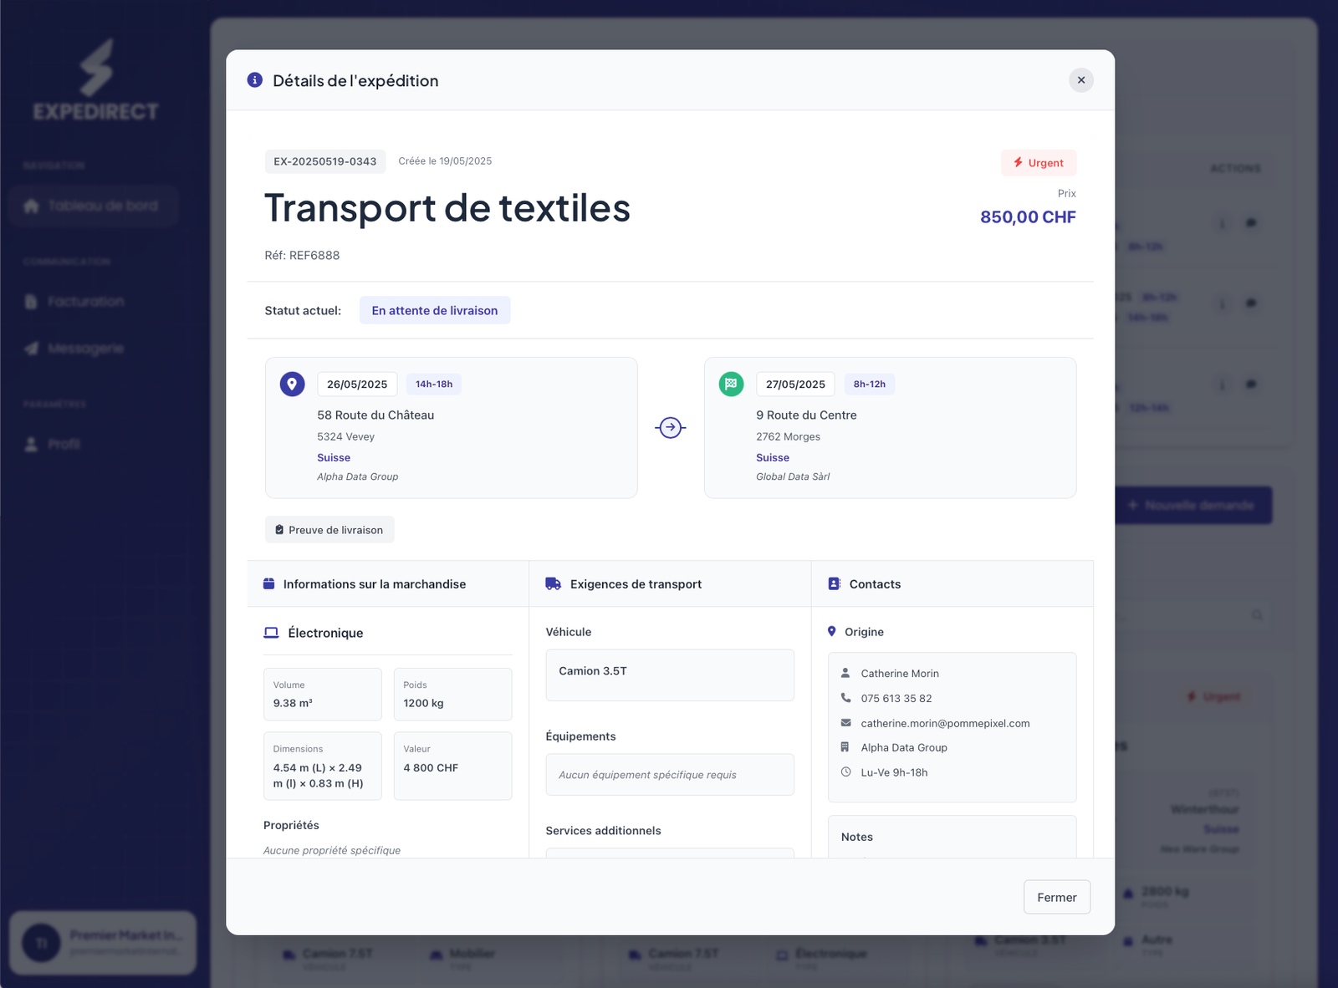Click the Messagerie paper plane icon
The height and width of the screenshot is (988, 1338).
tap(32, 349)
